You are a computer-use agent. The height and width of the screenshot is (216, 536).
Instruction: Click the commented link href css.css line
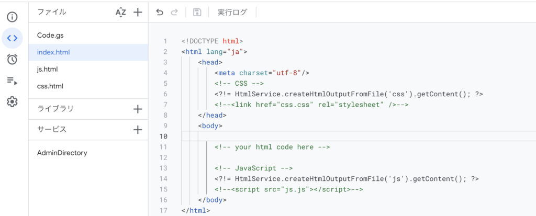click(x=311, y=105)
